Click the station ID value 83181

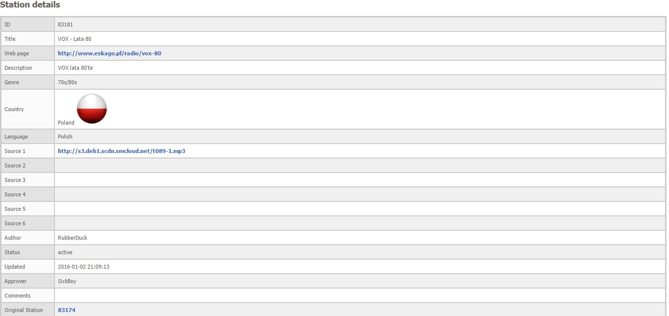click(65, 24)
